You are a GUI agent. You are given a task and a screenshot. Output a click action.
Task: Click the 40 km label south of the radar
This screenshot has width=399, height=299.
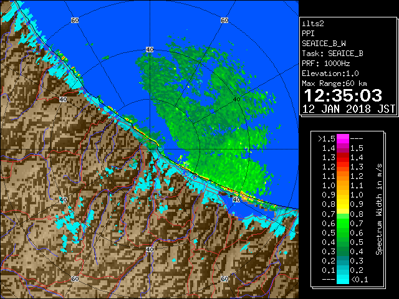pos(150,249)
